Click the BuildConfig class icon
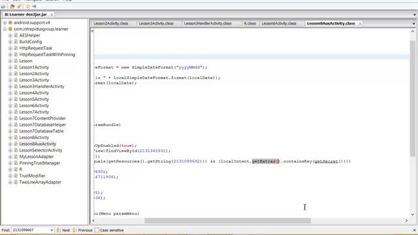 (x=16, y=42)
